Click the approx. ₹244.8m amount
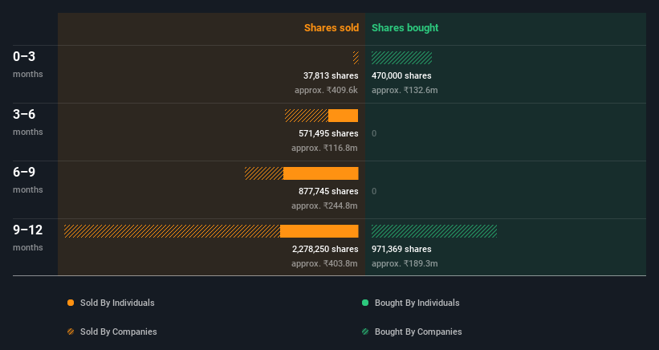 click(324, 206)
